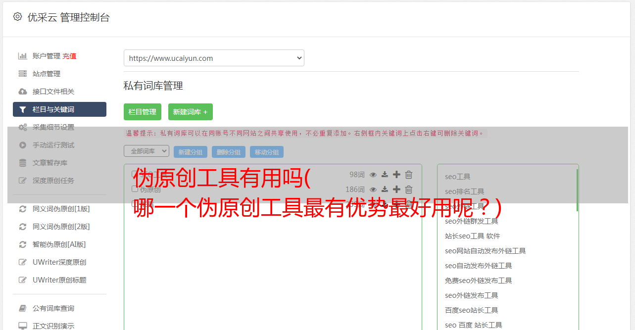Screen dimensions: 635x330
Task: Click the database icon for 文章暂存库
Action: [22, 163]
